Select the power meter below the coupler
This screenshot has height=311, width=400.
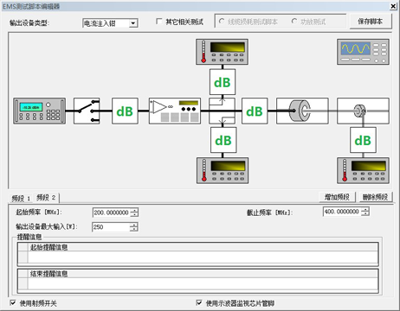[x=223, y=170]
